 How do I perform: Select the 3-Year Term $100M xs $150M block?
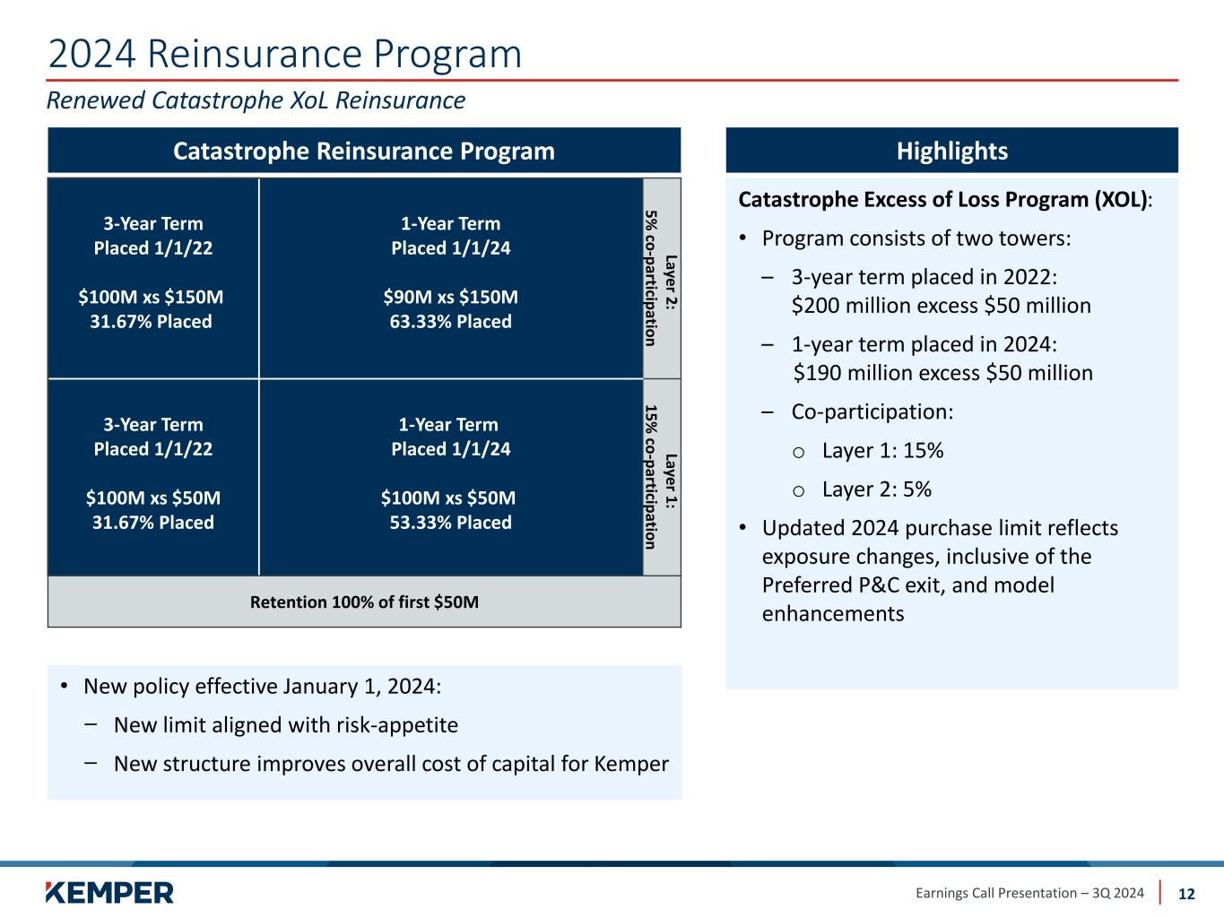[x=153, y=278]
